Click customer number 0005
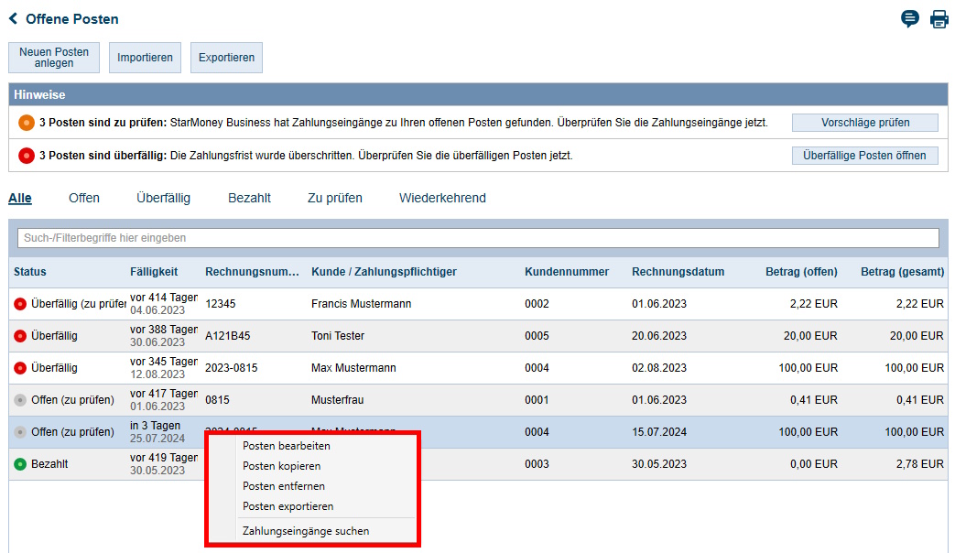The height and width of the screenshot is (553, 955). (x=537, y=336)
